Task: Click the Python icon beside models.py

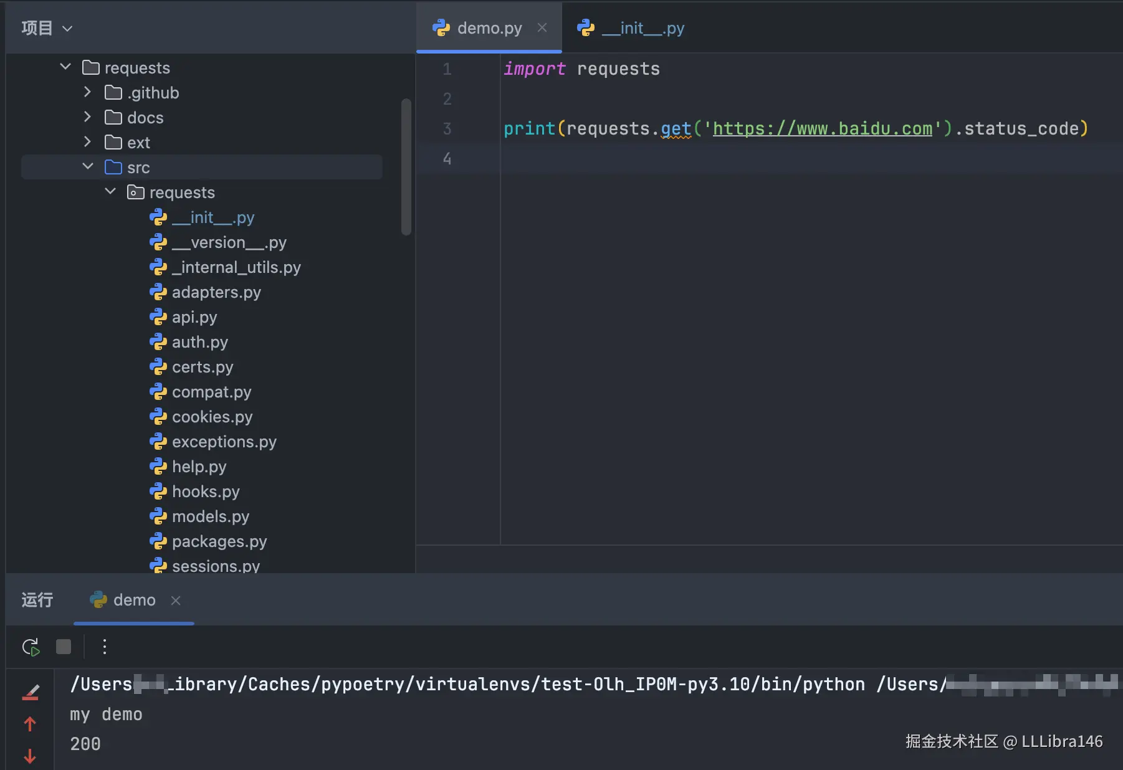Action: tap(158, 516)
